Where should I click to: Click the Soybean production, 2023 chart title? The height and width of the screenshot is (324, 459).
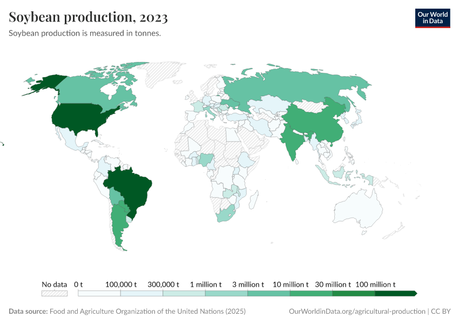(x=88, y=18)
